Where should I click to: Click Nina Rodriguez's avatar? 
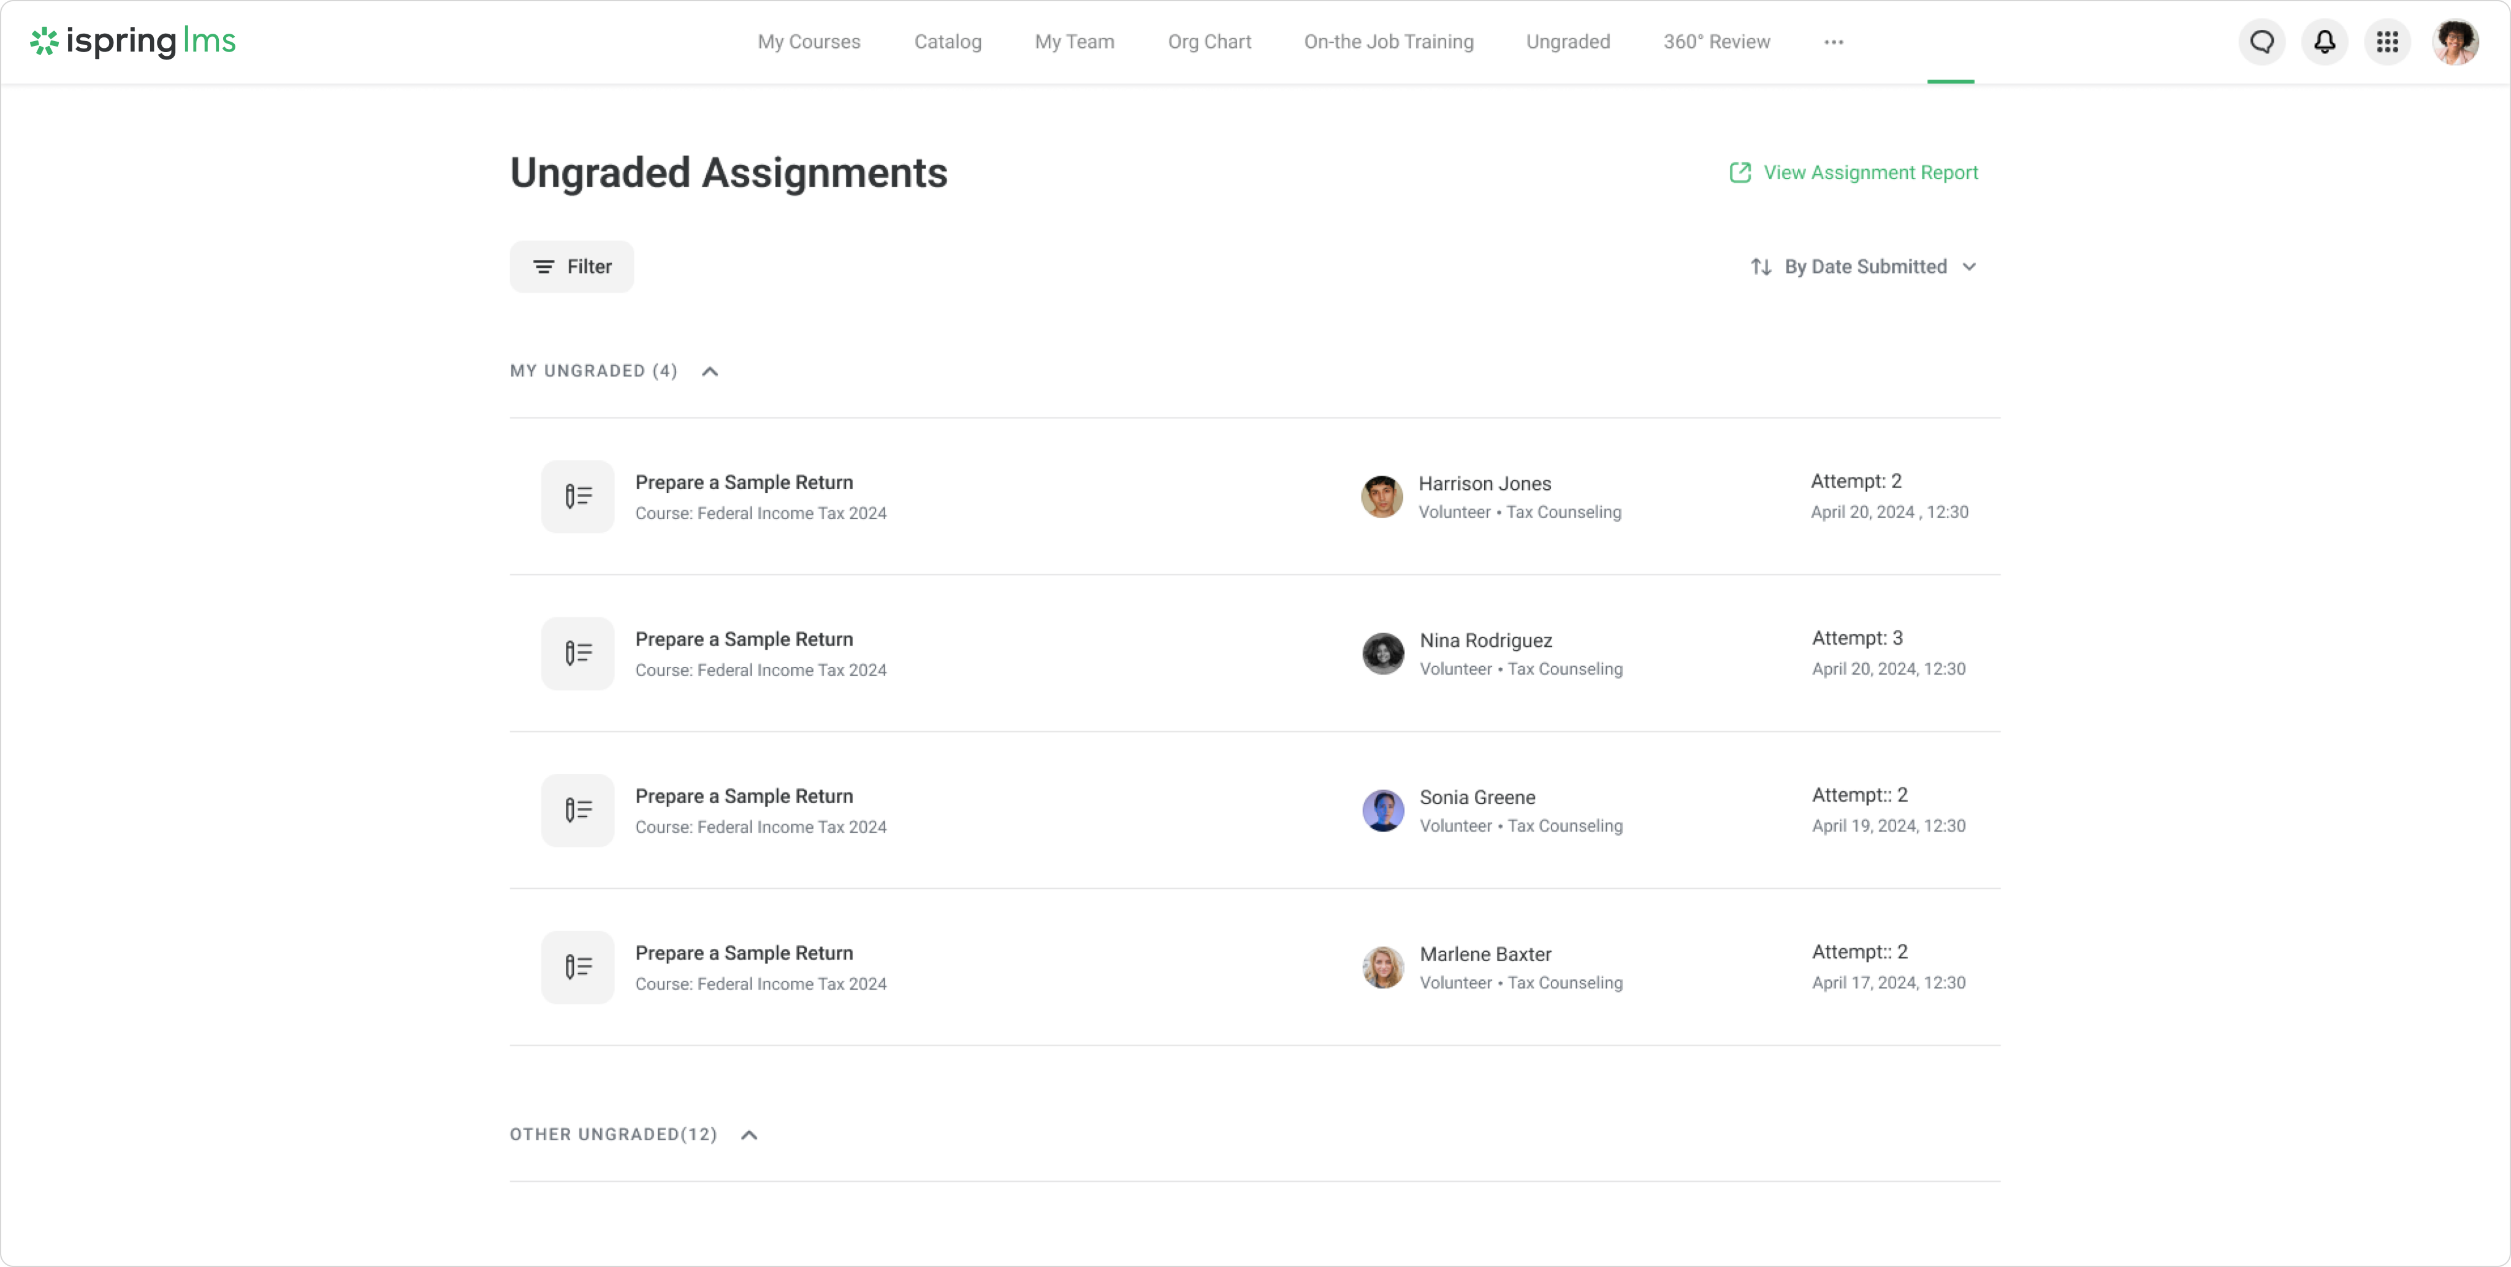1382,653
